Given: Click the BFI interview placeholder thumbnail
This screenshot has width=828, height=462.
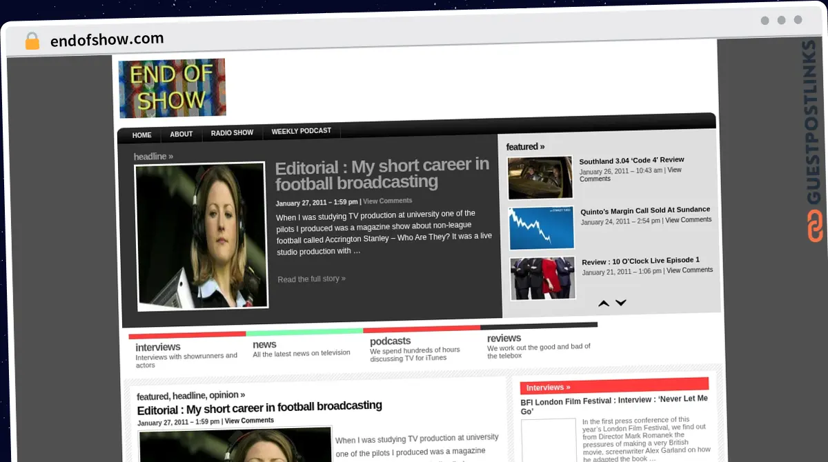Looking at the screenshot, I should 549,440.
